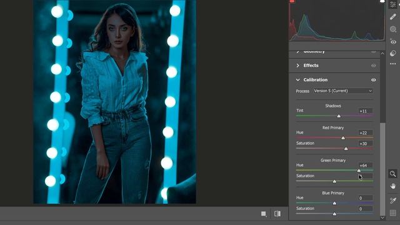Toggle the Effects panel eye visibility
The height and width of the screenshot is (225, 400).
click(374, 66)
